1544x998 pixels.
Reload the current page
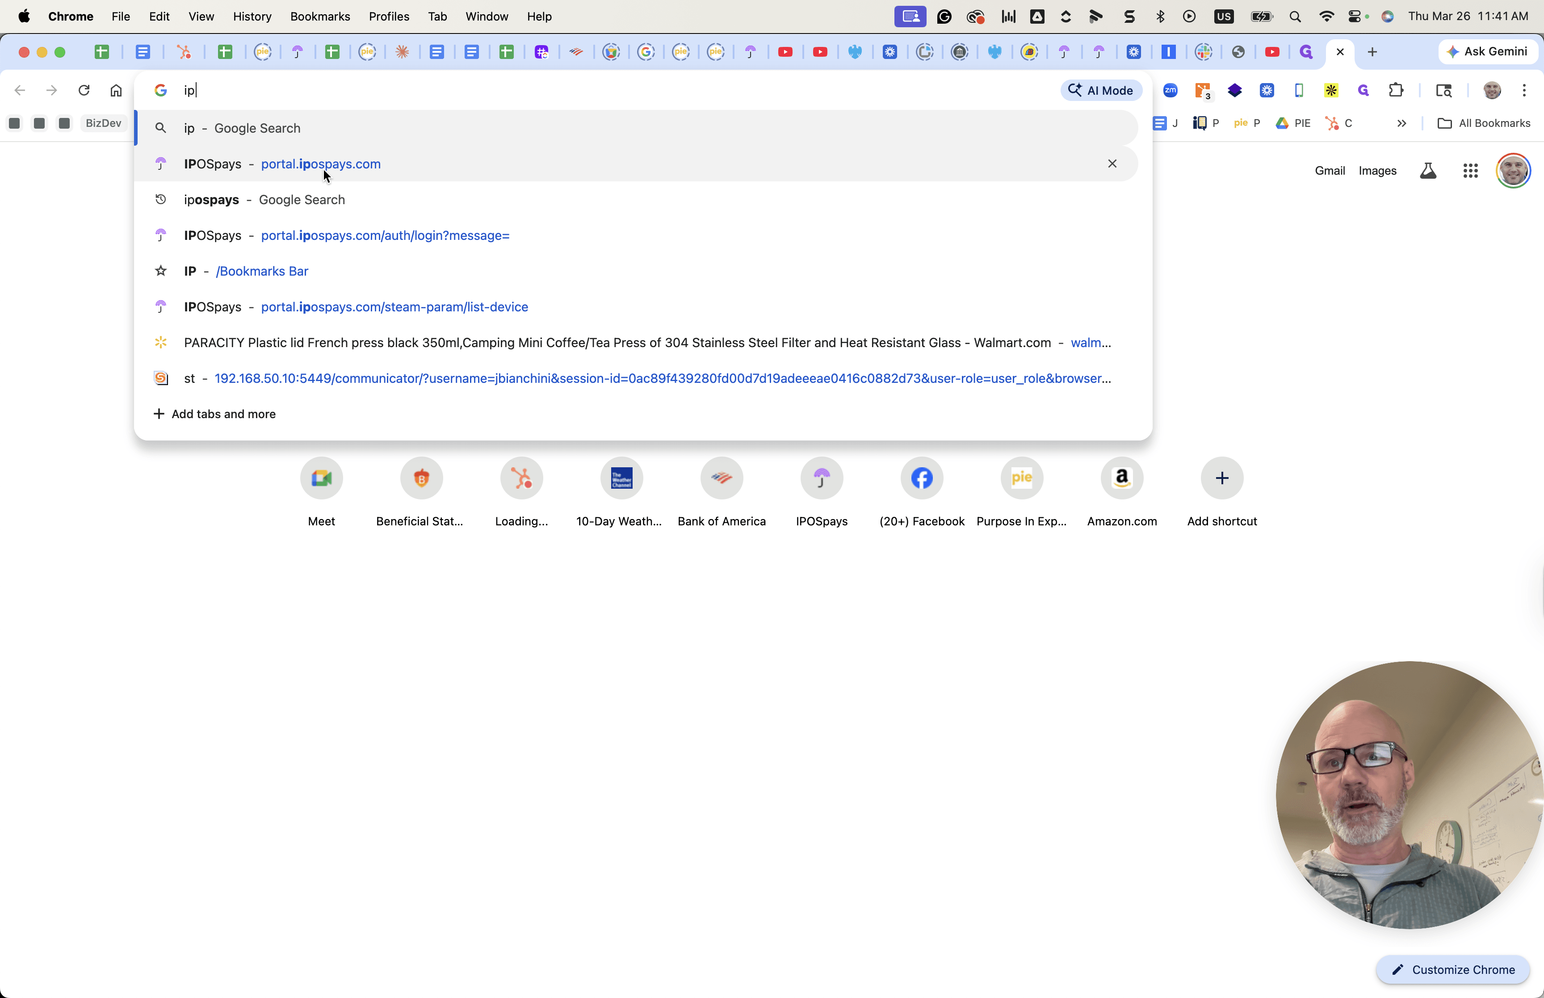point(84,90)
